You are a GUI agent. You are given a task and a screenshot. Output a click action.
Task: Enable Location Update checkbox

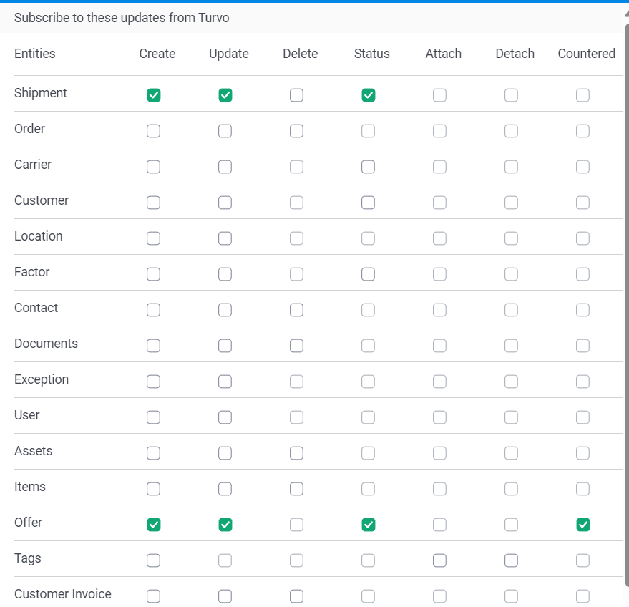(x=225, y=238)
